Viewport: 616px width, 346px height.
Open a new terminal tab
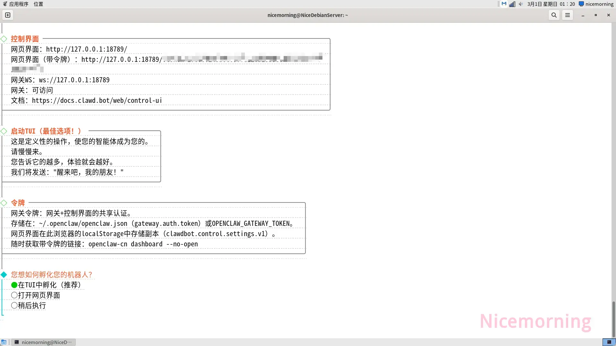coord(8,15)
